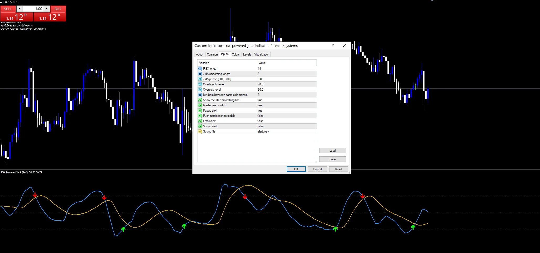Viewport: 540px width, 253px height.
Task: Click the SELL button
Action: [x=8, y=9]
